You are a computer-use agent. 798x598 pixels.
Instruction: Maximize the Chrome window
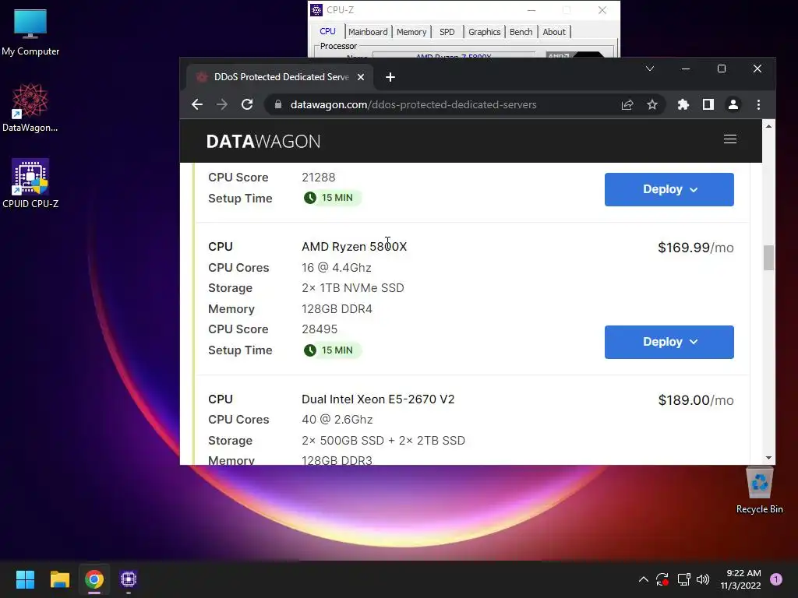(x=721, y=69)
